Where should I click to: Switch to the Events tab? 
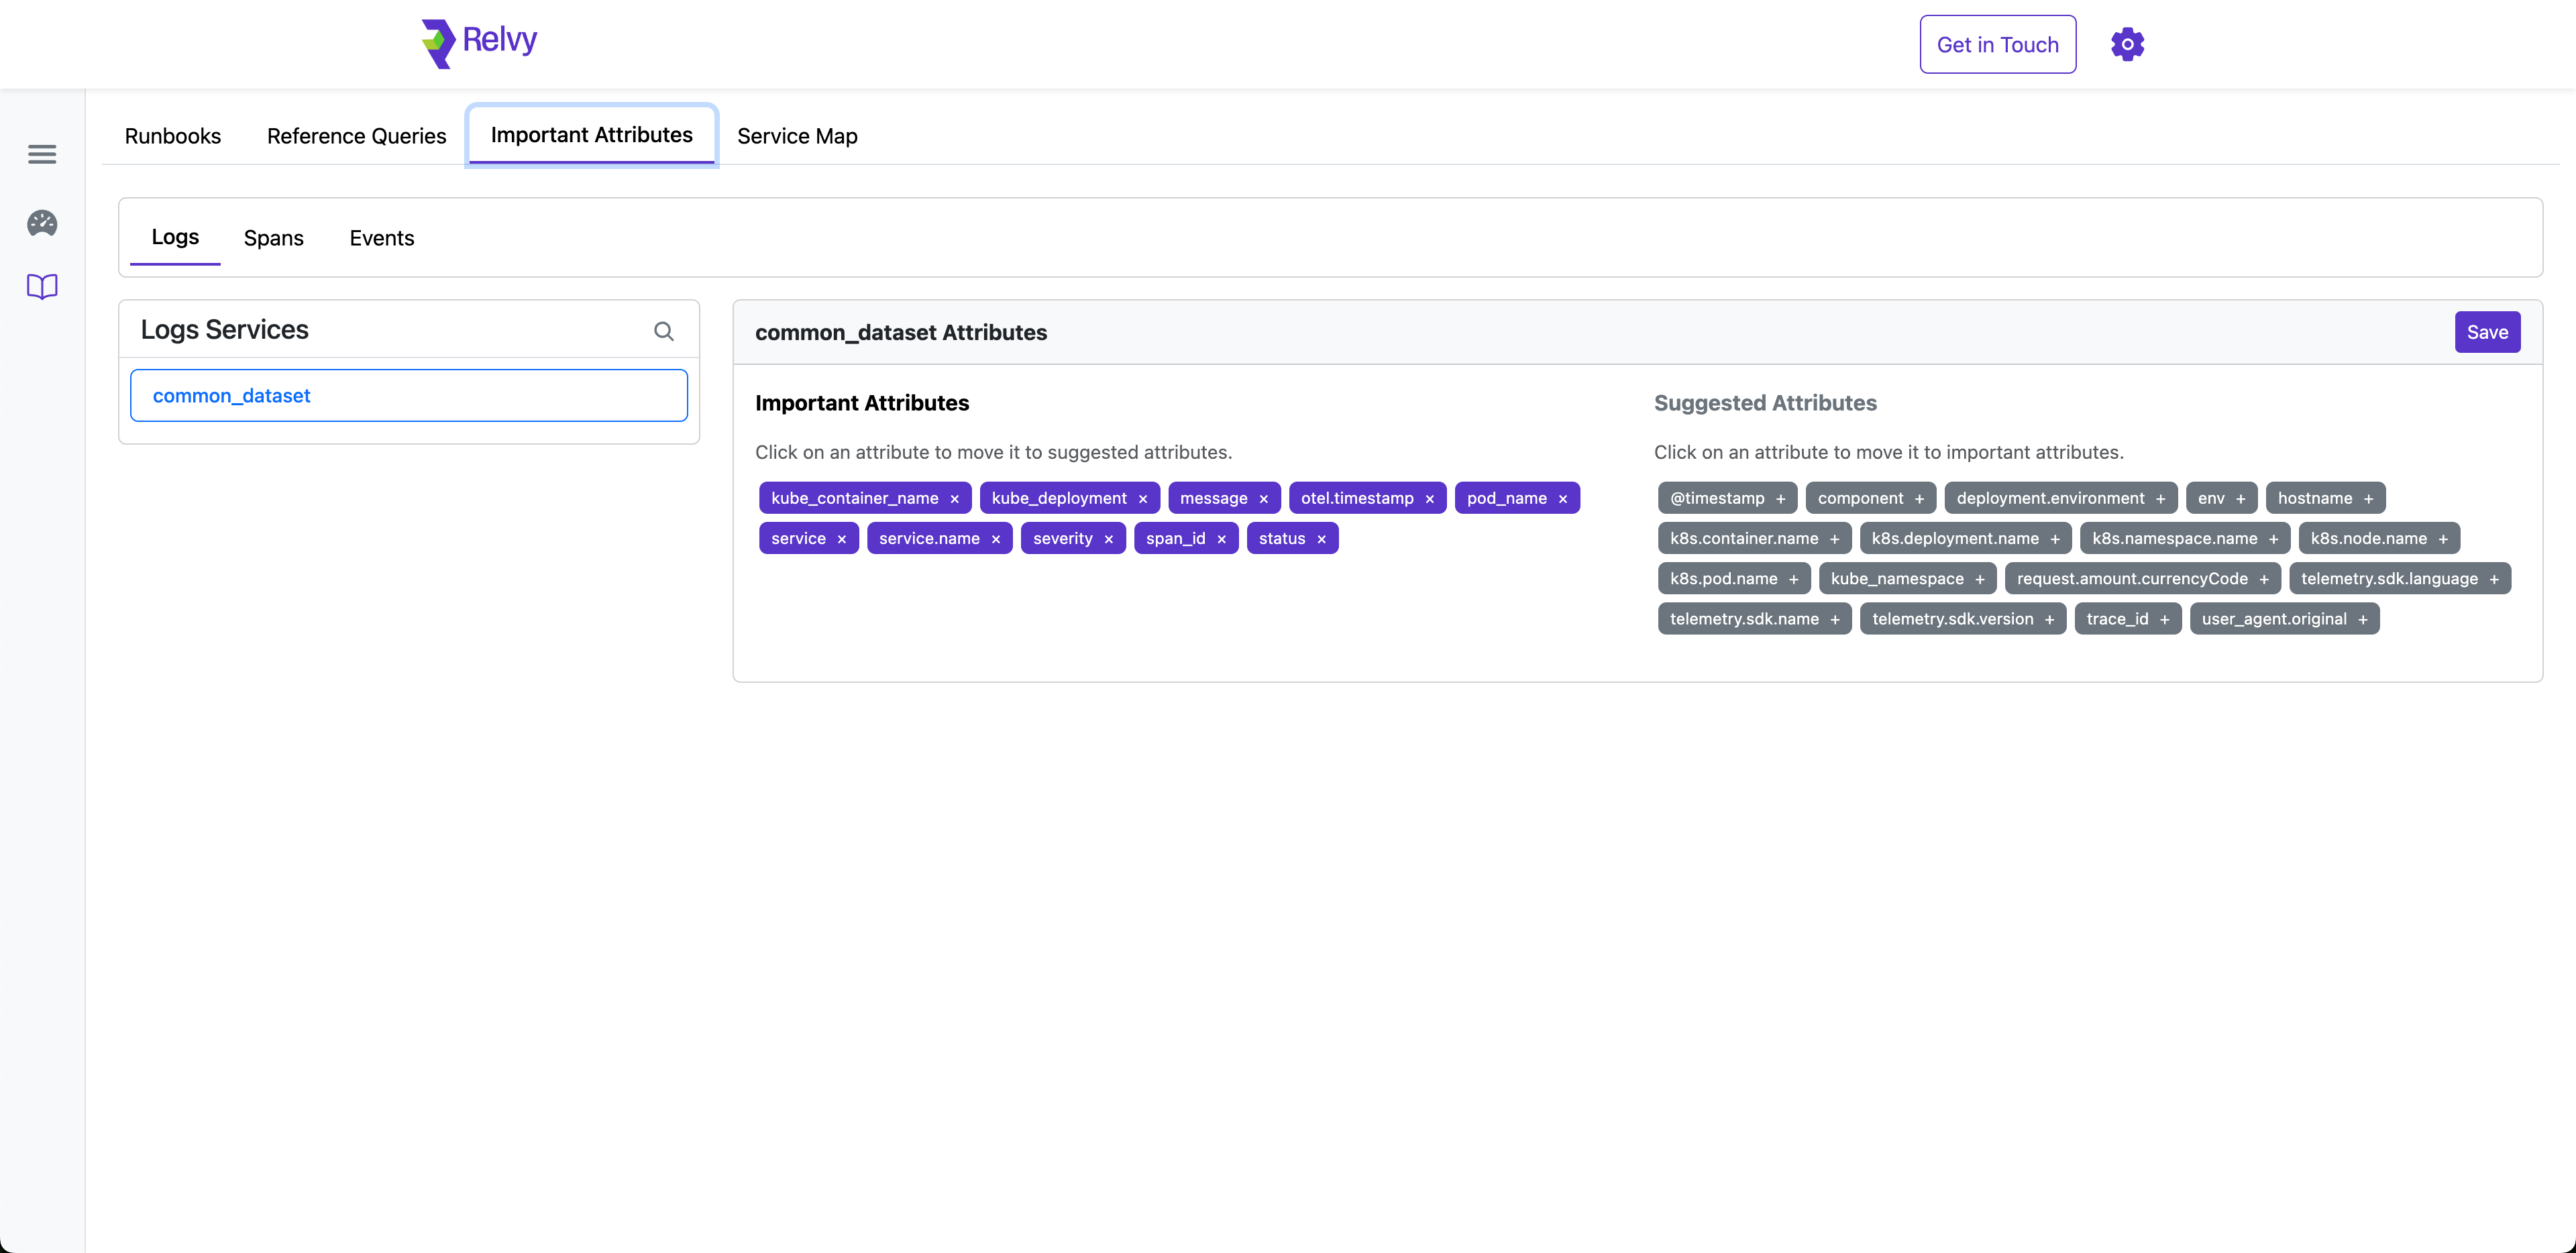click(x=381, y=237)
